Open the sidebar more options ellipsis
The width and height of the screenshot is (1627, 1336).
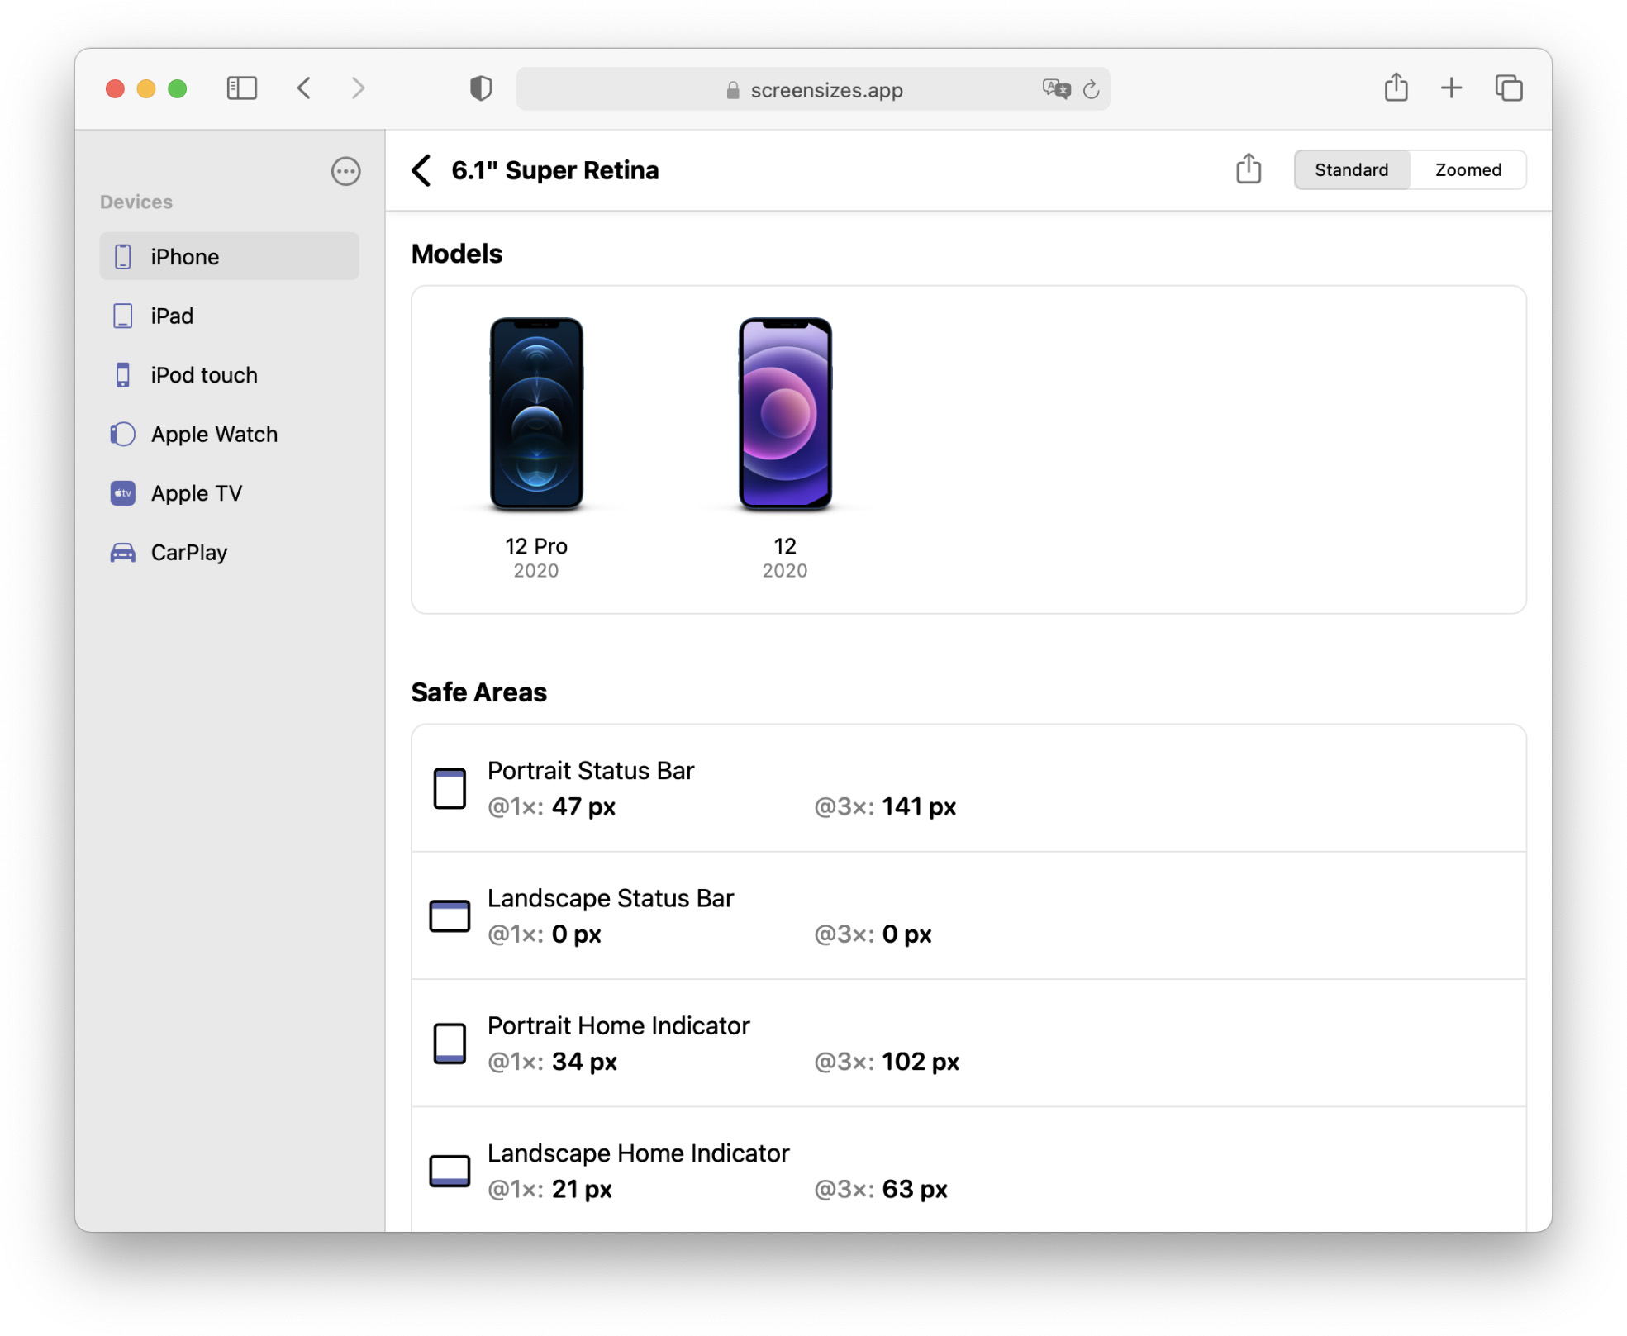(345, 171)
